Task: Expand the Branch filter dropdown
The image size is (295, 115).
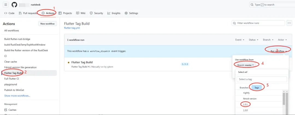Action: point(268,40)
